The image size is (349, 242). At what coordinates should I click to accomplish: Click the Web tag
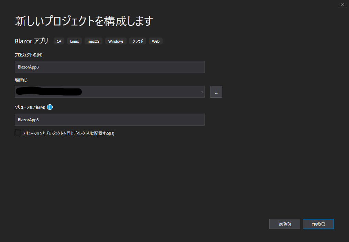pos(155,41)
